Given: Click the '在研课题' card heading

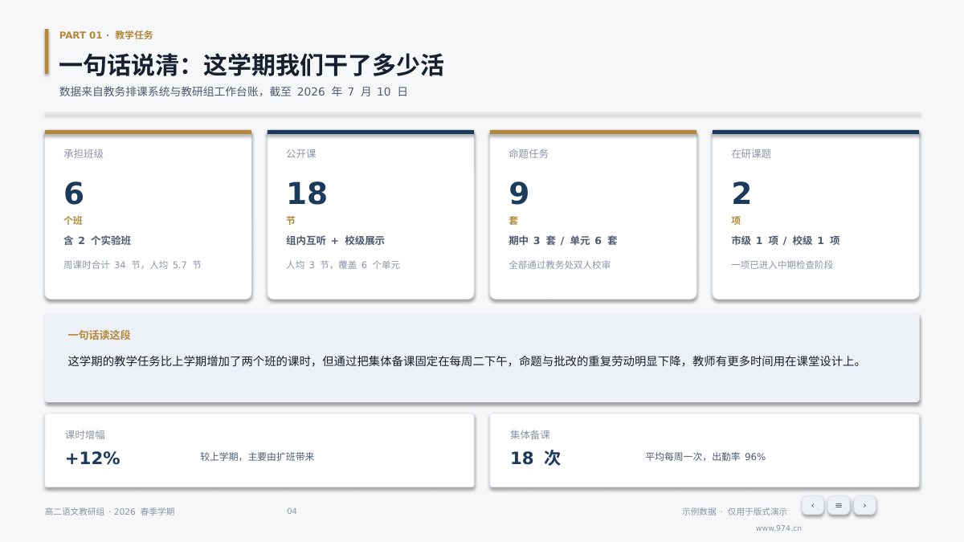Looking at the screenshot, I should (751, 153).
